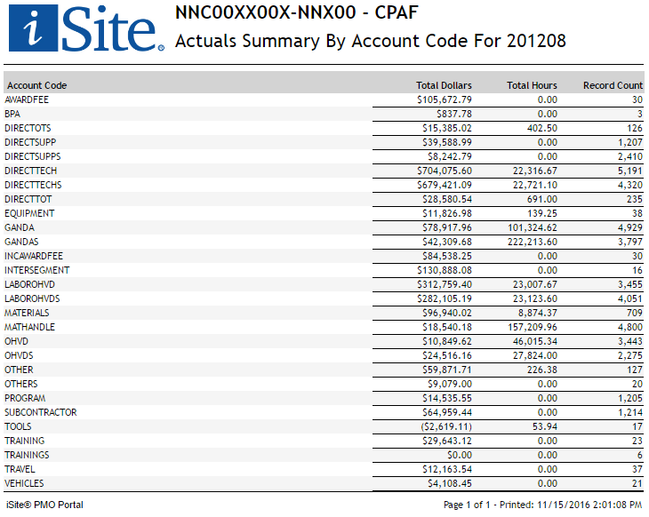
Task: Select the LABOROHVDS account code
Action: 32,298
